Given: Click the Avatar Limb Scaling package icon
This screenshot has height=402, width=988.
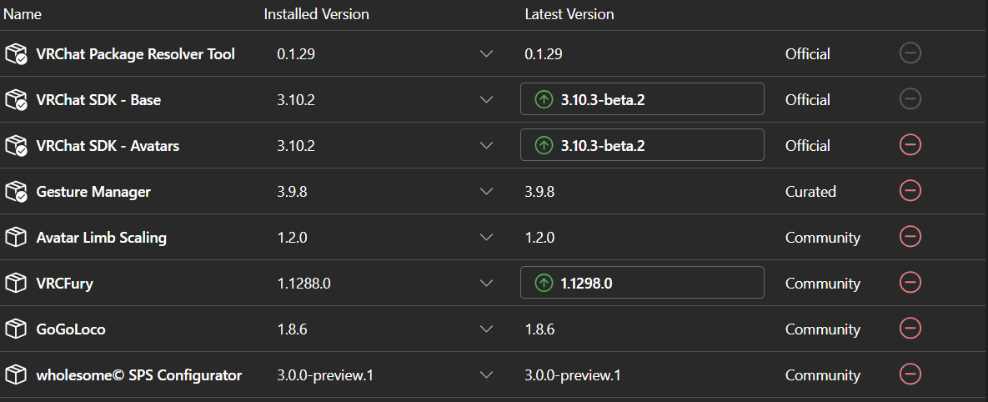Looking at the screenshot, I should (x=16, y=238).
